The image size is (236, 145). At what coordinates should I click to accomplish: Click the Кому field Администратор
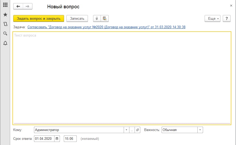[79, 130]
